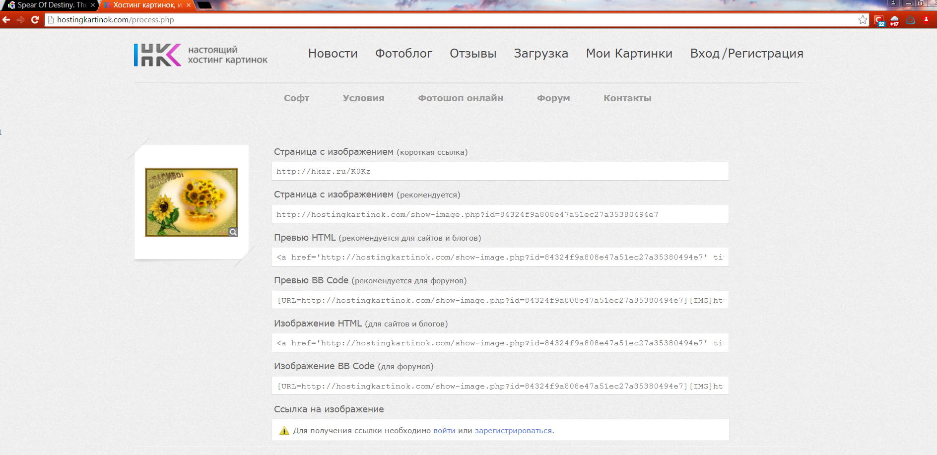Close the Хостинг картинок tab
Image resolution: width=937 pixels, height=455 pixels.
pos(189,5)
